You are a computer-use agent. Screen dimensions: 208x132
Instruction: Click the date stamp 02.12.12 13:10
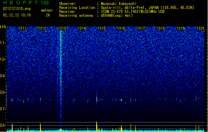pos(17,15)
